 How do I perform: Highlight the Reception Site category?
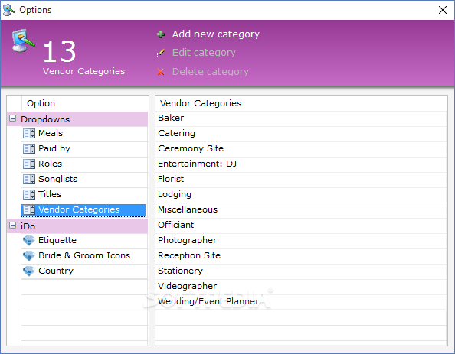[301, 256]
